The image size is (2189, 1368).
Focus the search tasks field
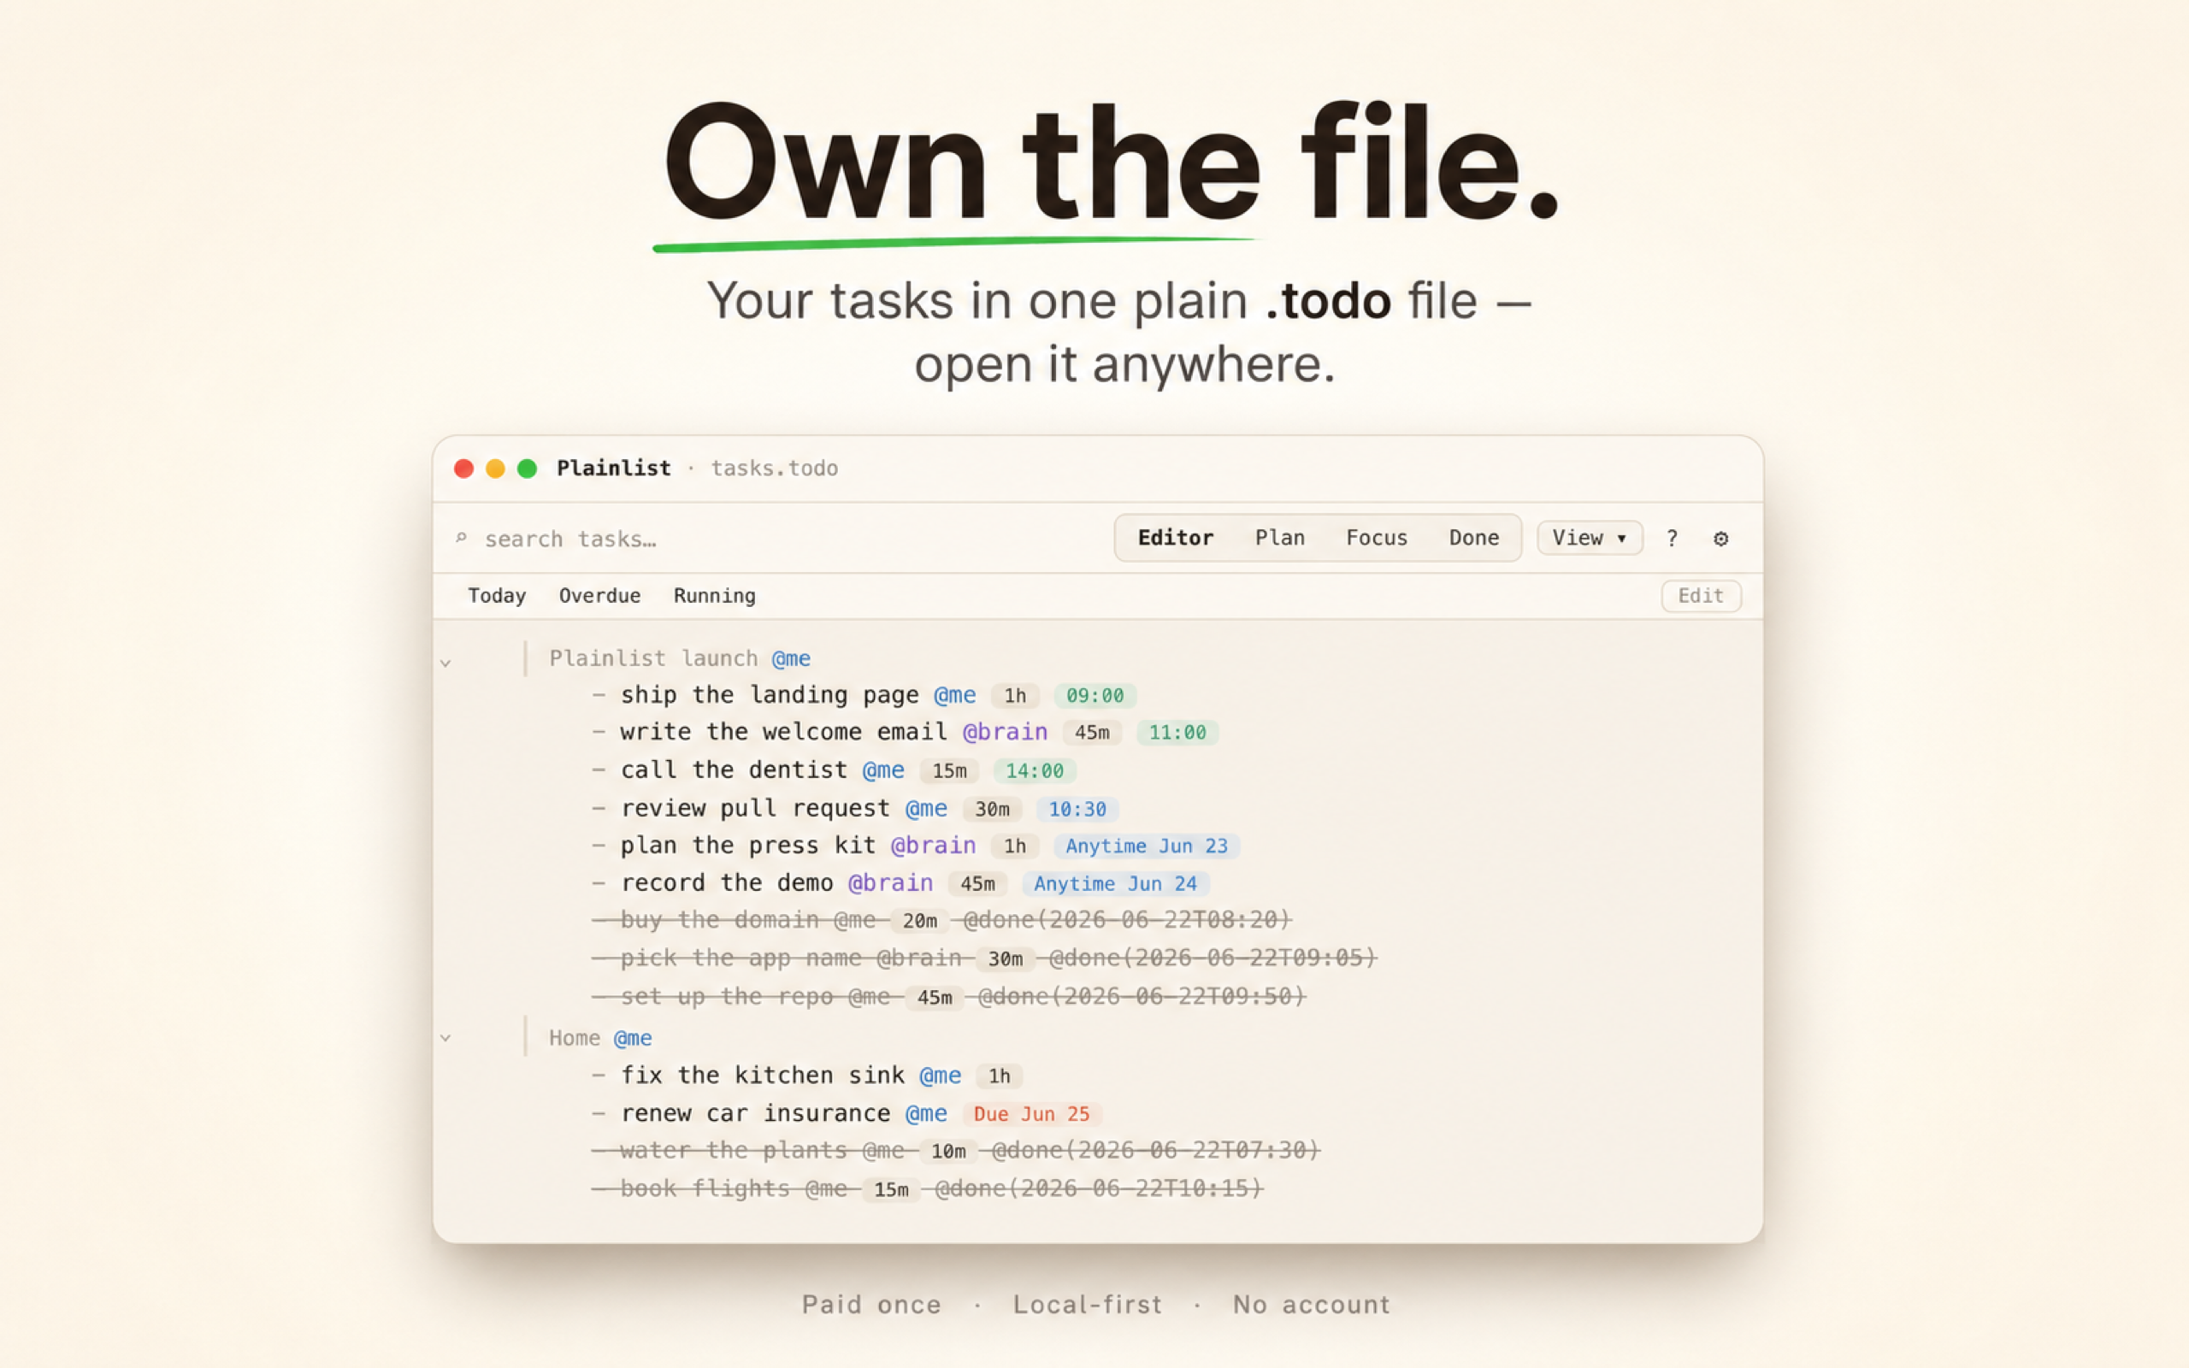(x=569, y=539)
